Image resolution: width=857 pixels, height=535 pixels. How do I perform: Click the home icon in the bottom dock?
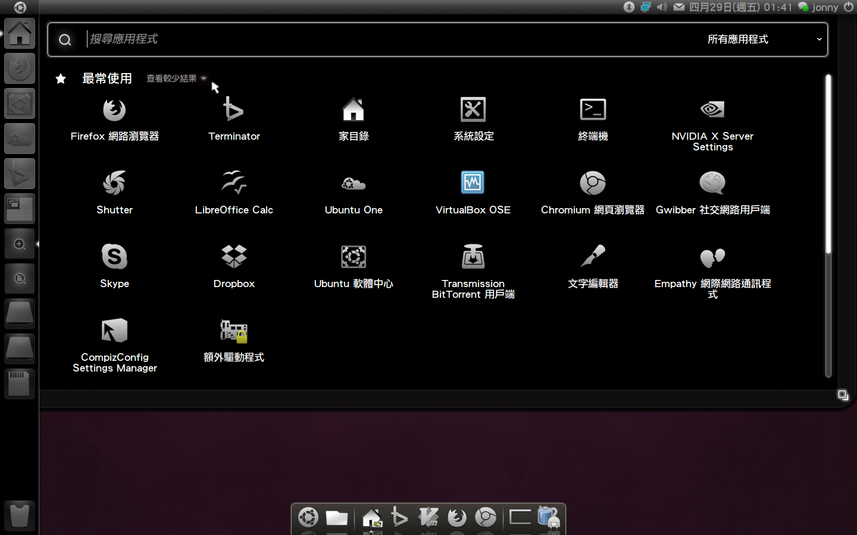tap(371, 518)
